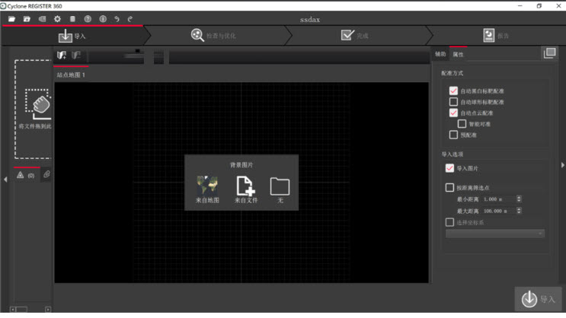Image resolution: width=566 pixels, height=318 pixels.
Task: Switch to the 辅助 tab
Action: click(x=440, y=55)
